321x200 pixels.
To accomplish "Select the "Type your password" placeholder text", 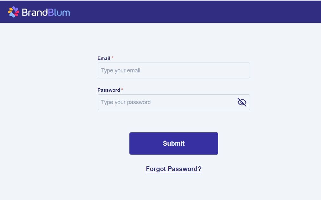I will 126,102.
